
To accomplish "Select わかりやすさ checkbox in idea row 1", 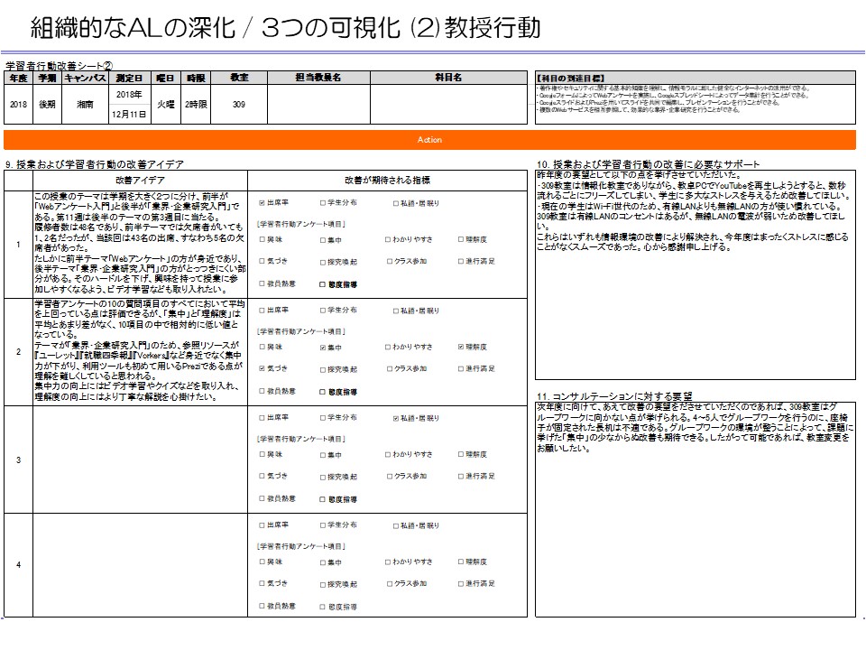I will (x=388, y=240).
